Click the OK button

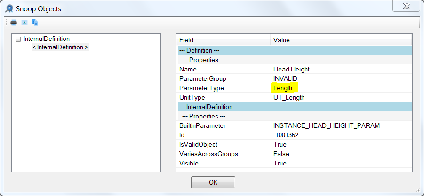pyautogui.click(x=213, y=182)
